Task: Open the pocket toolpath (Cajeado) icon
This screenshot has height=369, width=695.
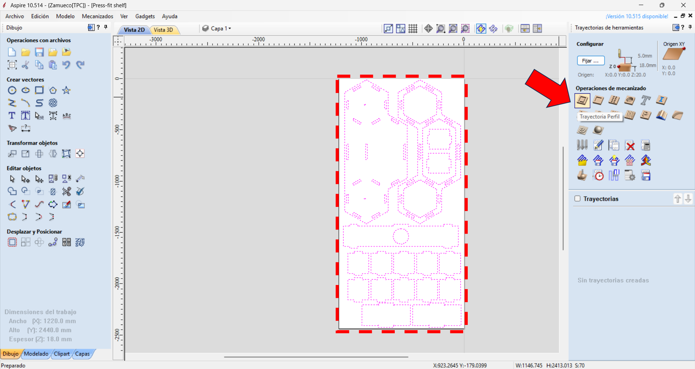Action: tap(598, 101)
